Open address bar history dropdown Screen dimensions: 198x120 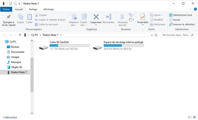(152, 35)
